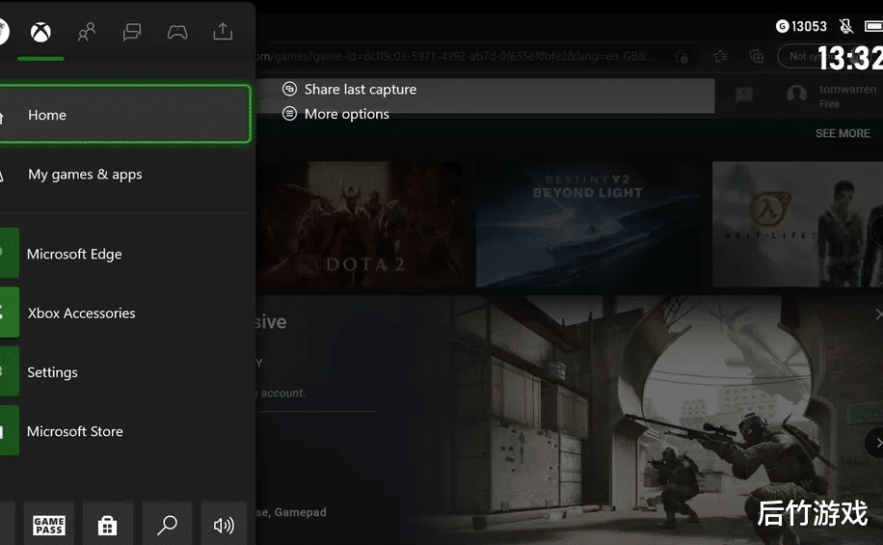Open the People tab in guide
This screenshot has height=545, width=883.
pos(86,32)
